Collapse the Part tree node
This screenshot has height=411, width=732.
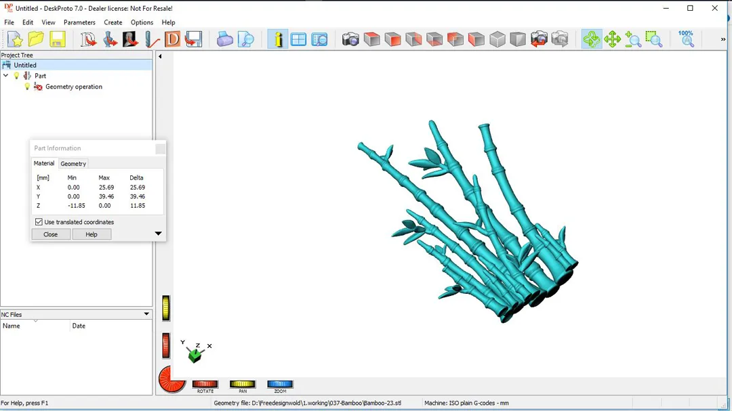(x=5, y=76)
